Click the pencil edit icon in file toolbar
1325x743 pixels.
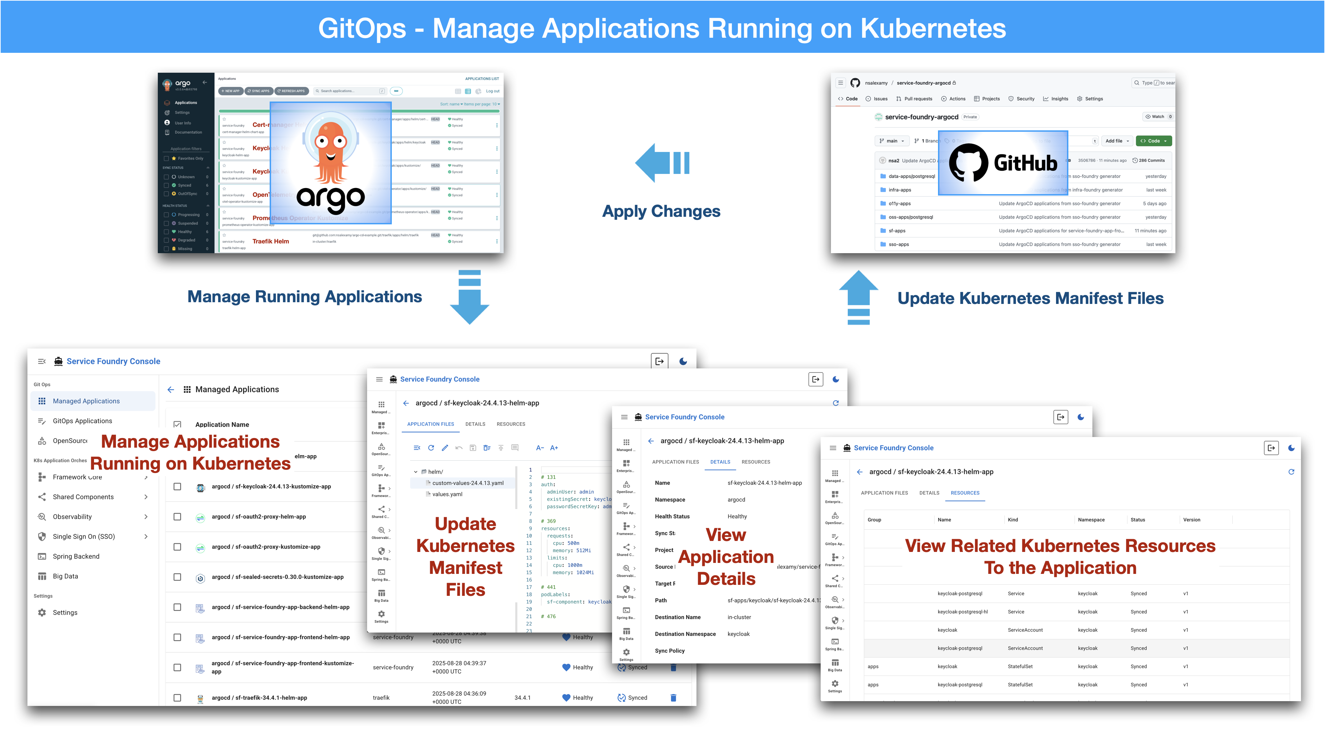tap(445, 448)
